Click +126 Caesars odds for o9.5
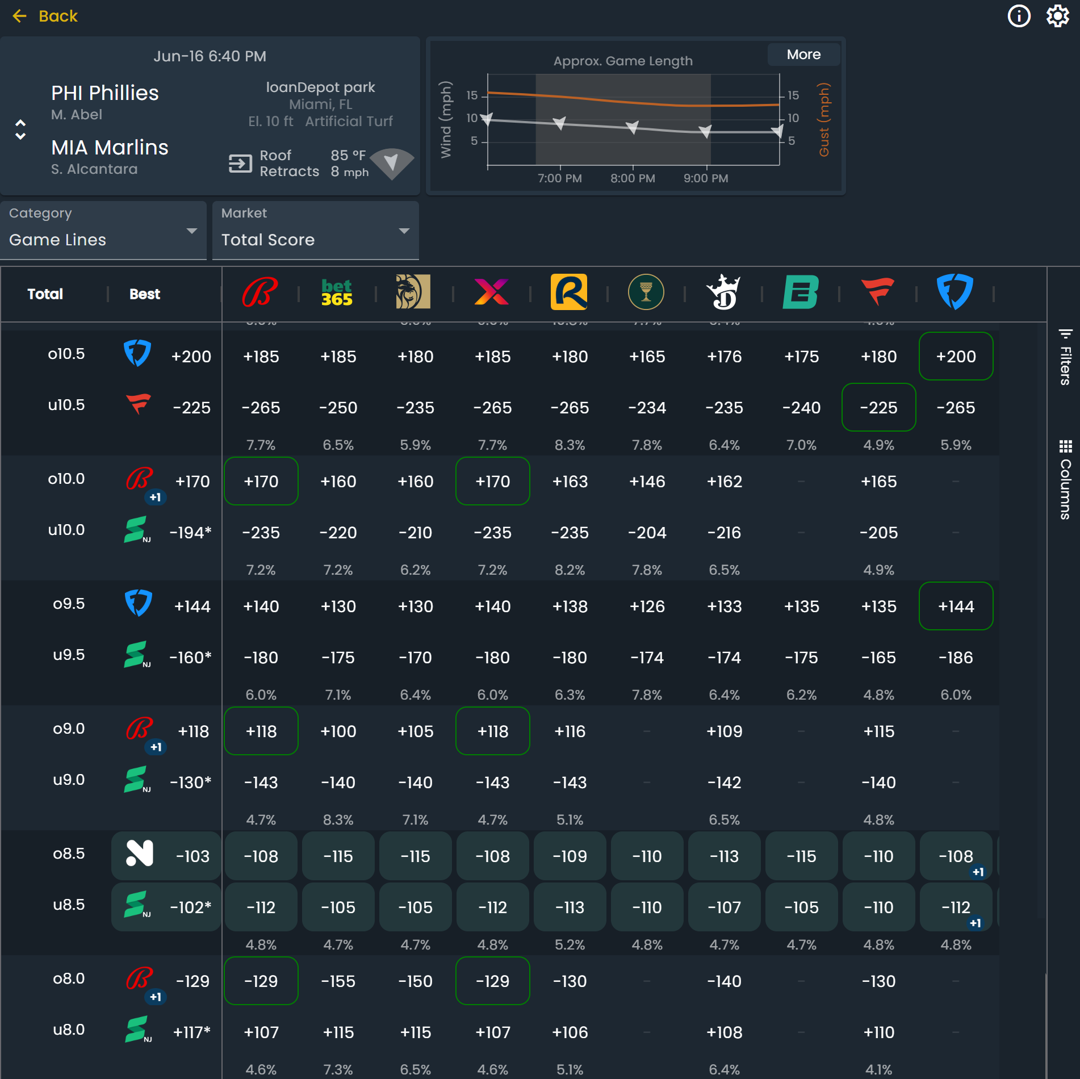Screen dimensions: 1080x1079 tap(647, 607)
